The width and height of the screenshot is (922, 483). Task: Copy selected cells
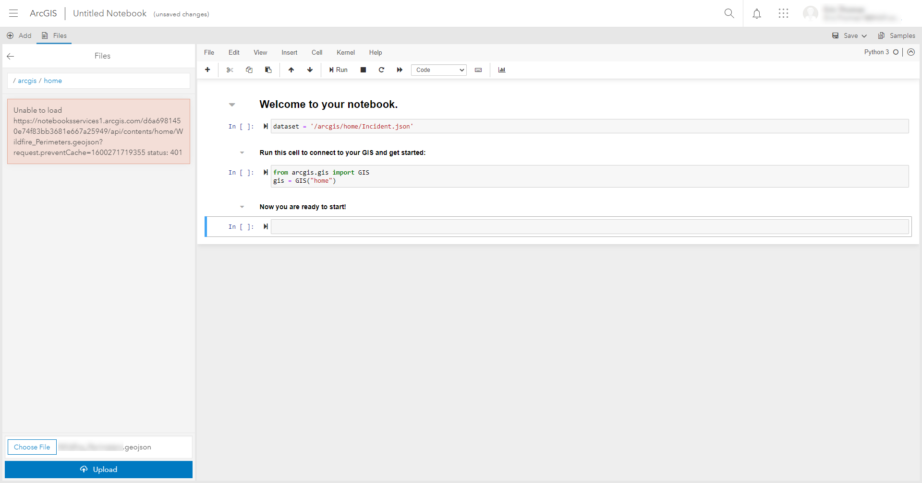coord(249,70)
